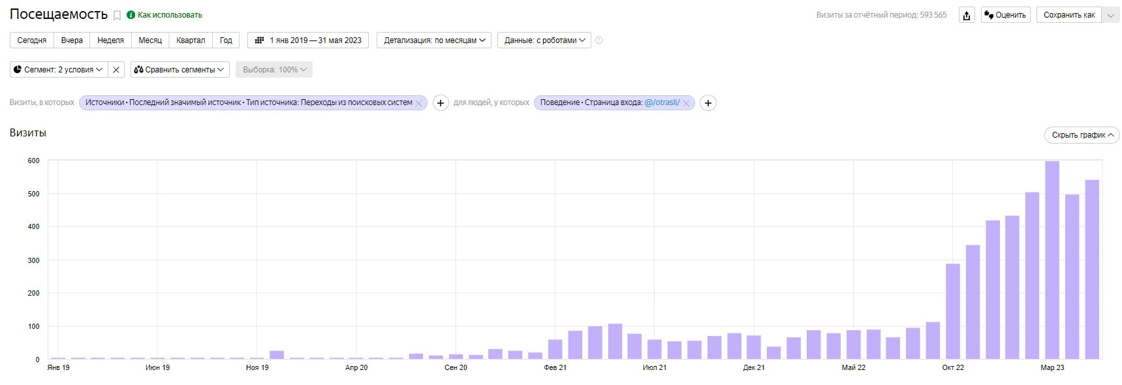
Task: Click the Сохранить как button
Action: click(1068, 15)
